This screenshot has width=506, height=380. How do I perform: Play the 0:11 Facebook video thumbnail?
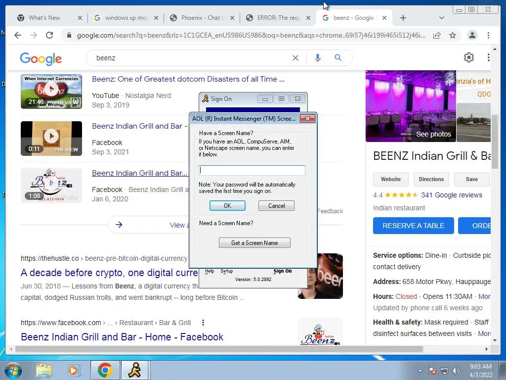pyautogui.click(x=51, y=139)
